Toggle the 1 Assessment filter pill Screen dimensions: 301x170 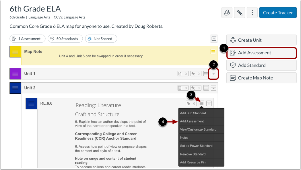point(27,39)
